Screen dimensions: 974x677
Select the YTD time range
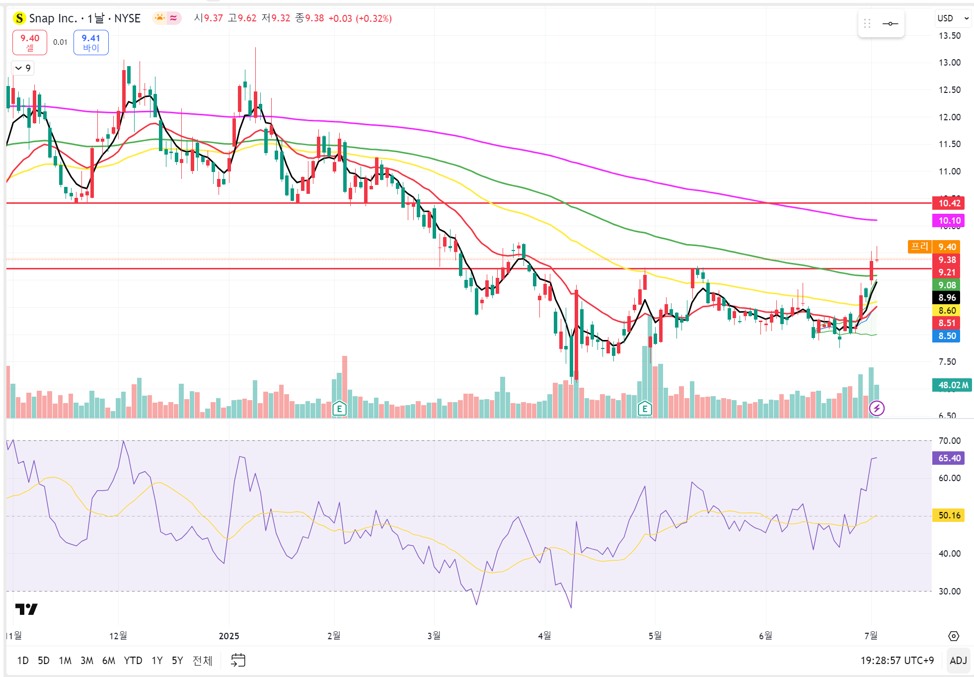pos(133,661)
